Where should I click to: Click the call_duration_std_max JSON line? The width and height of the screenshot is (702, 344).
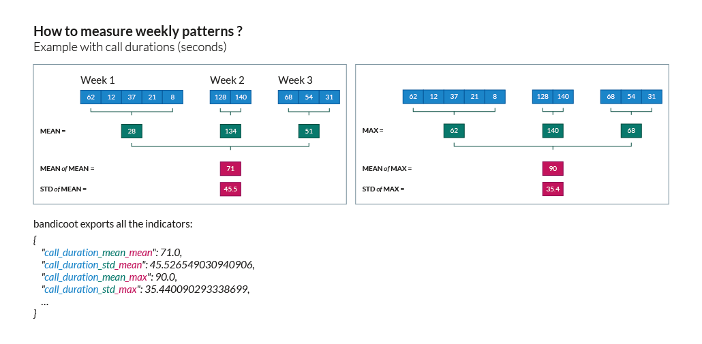coord(146,290)
